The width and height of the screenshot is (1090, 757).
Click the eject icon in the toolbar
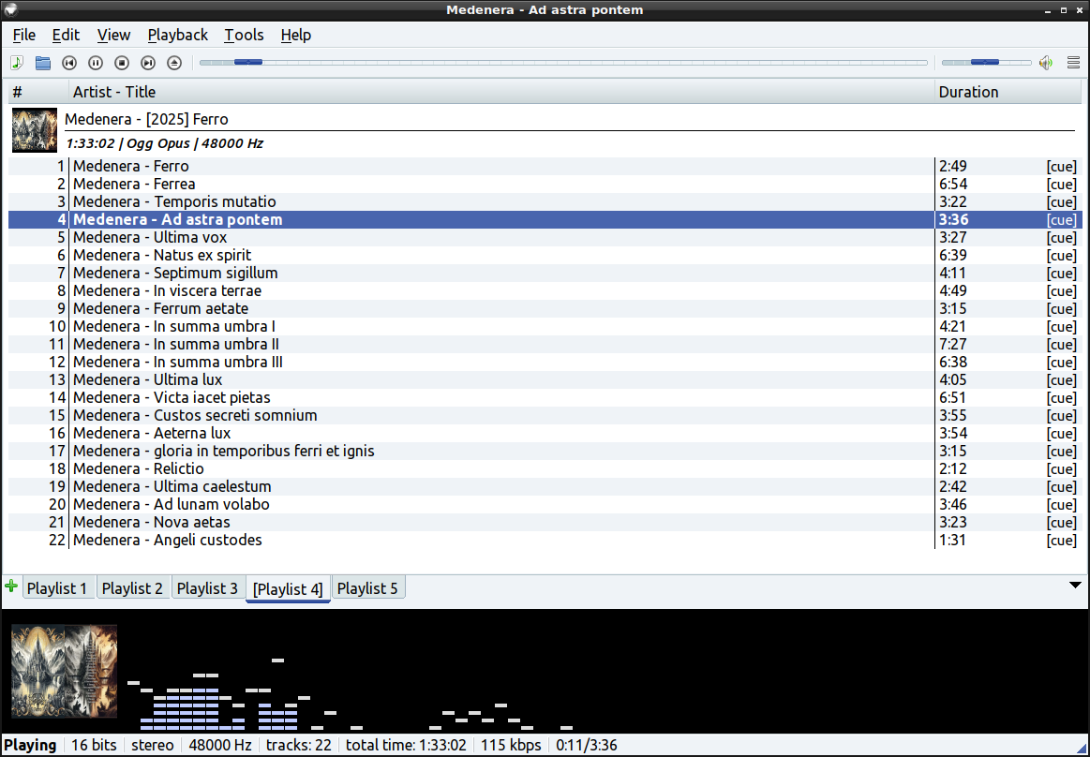point(174,63)
